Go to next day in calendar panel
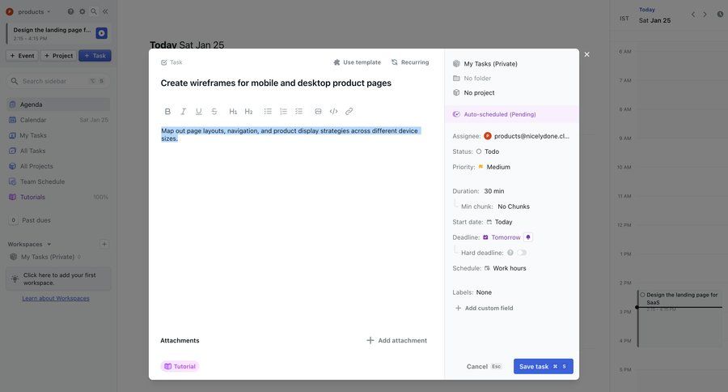 705,15
